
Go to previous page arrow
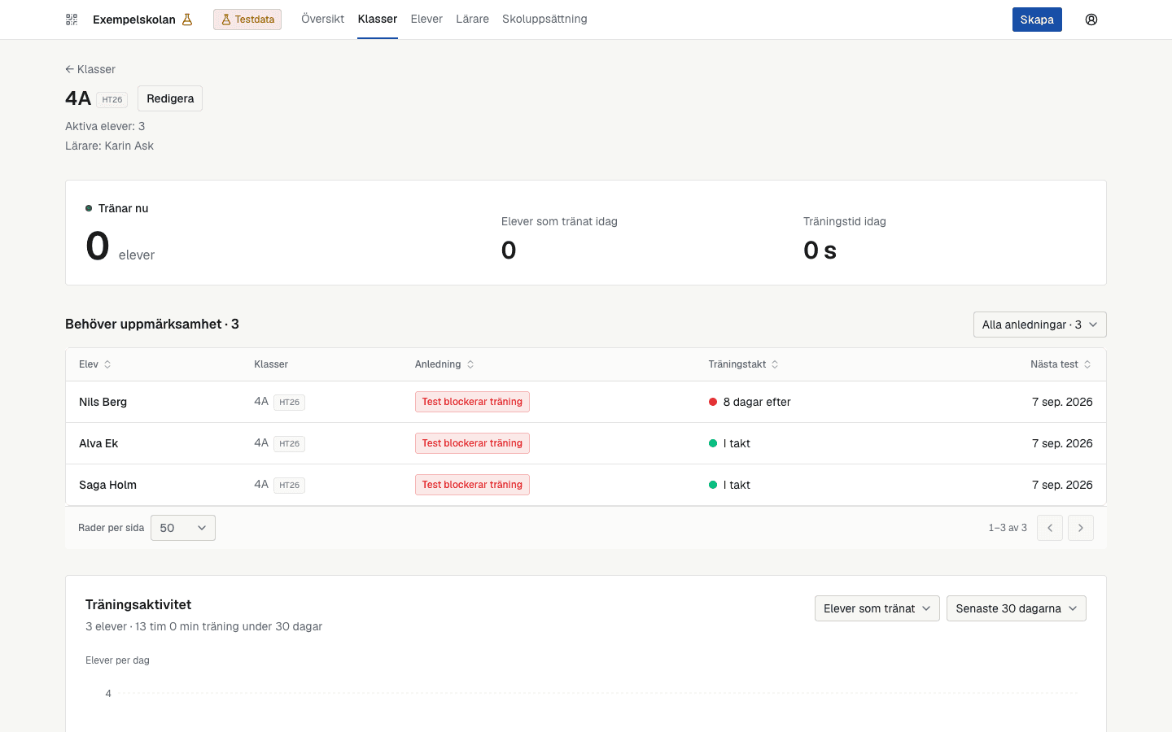[1050, 528]
